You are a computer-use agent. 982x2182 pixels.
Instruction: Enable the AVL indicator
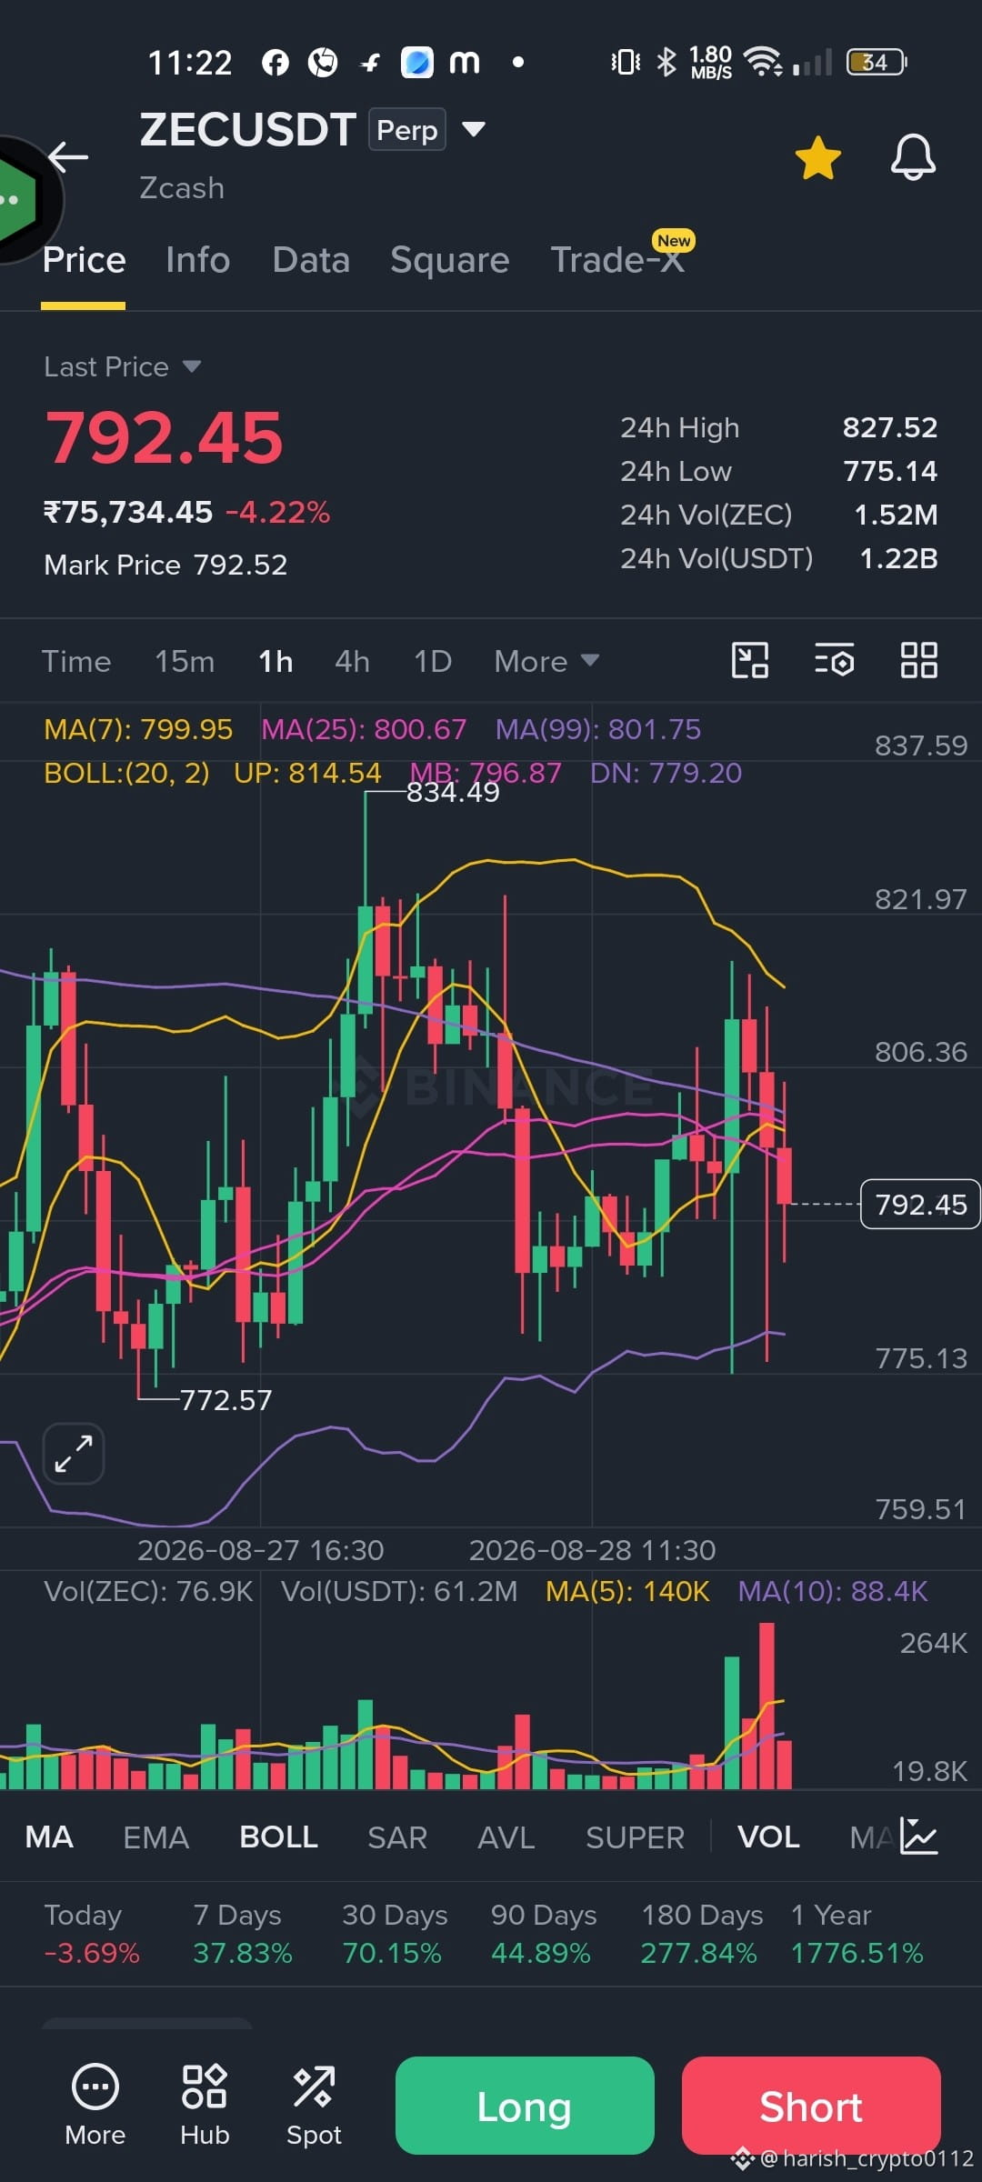tap(506, 1837)
